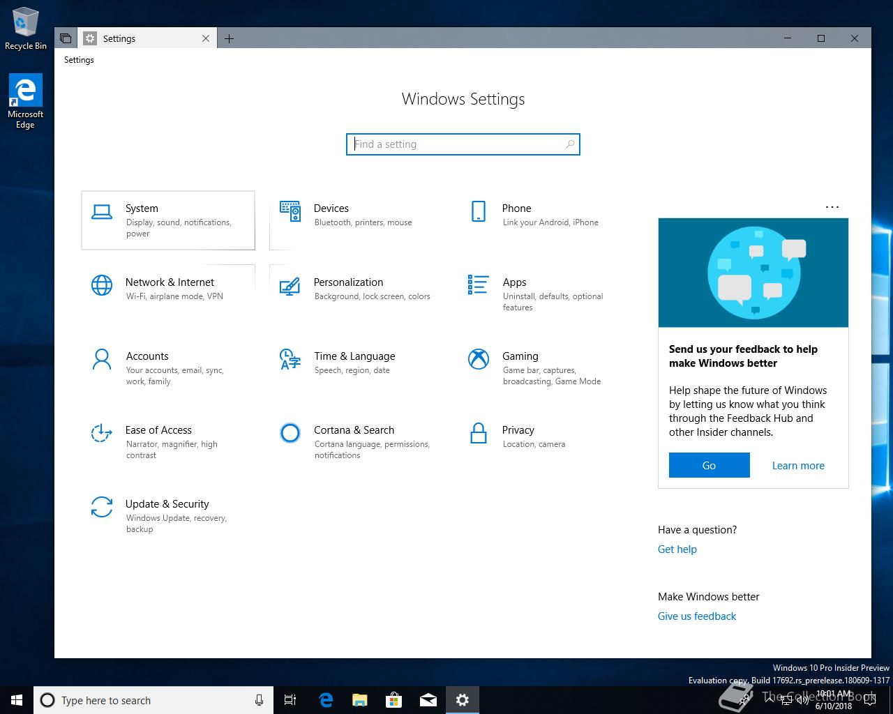Click the System category title
The image size is (893, 714).
(x=142, y=208)
